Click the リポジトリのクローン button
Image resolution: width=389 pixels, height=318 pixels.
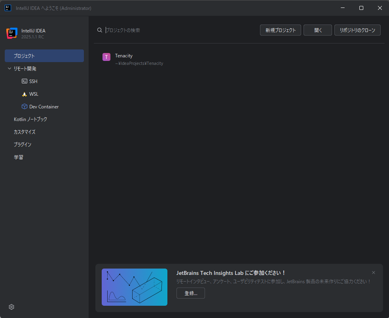357,30
